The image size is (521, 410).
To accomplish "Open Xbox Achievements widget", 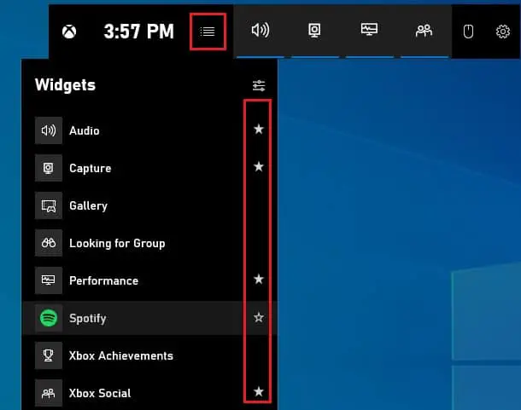I will [x=149, y=355].
